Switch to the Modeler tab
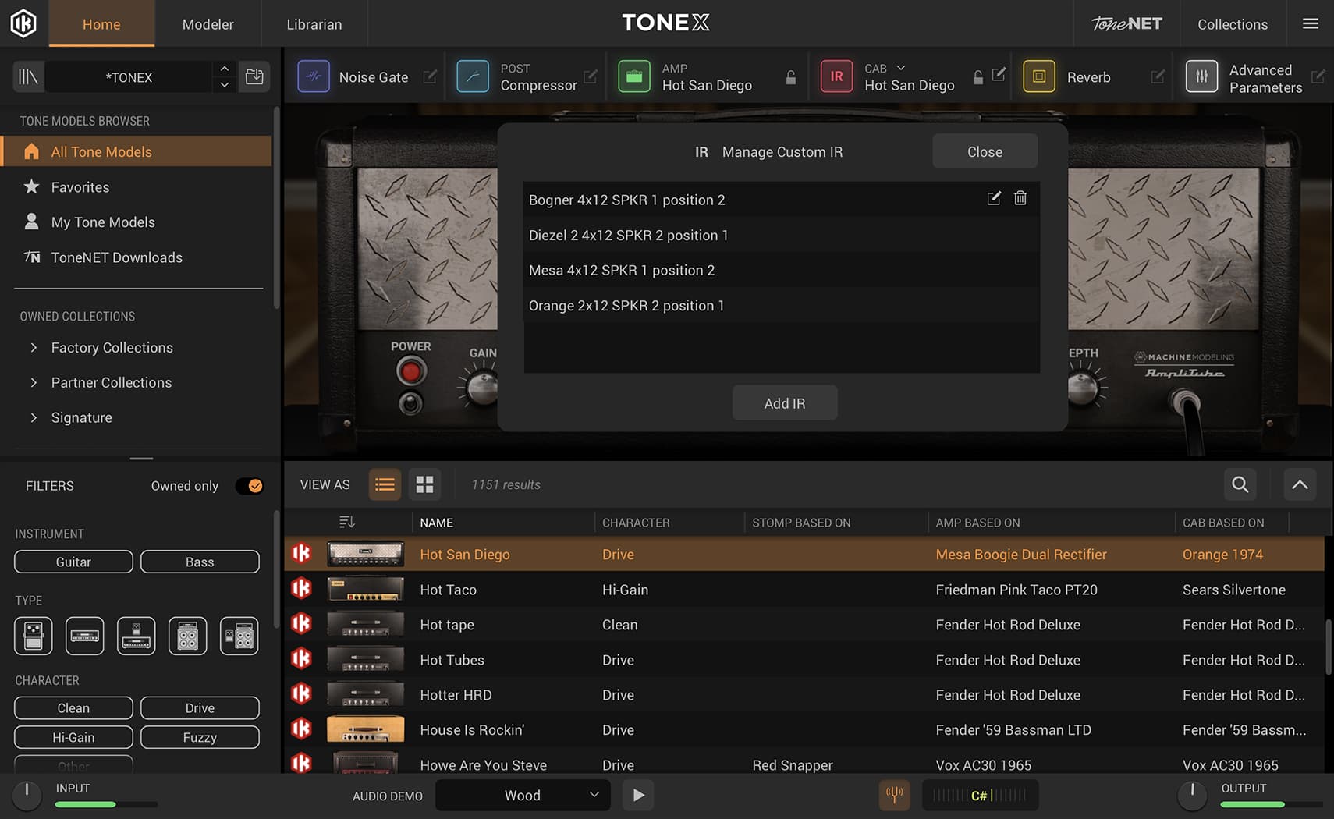 208,24
